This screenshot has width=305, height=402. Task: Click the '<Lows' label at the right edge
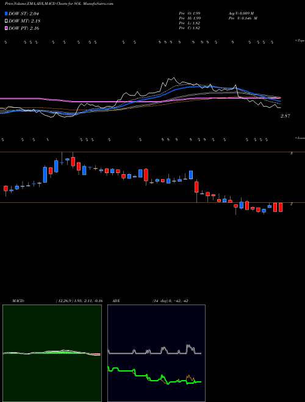[x=300, y=138]
